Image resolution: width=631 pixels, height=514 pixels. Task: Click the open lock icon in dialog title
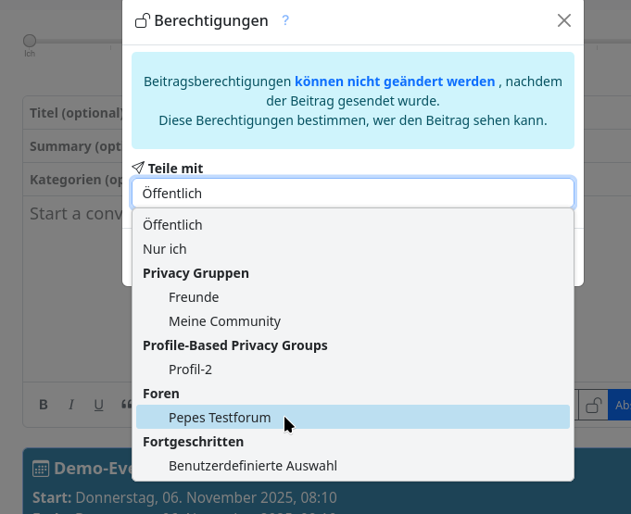point(143,20)
